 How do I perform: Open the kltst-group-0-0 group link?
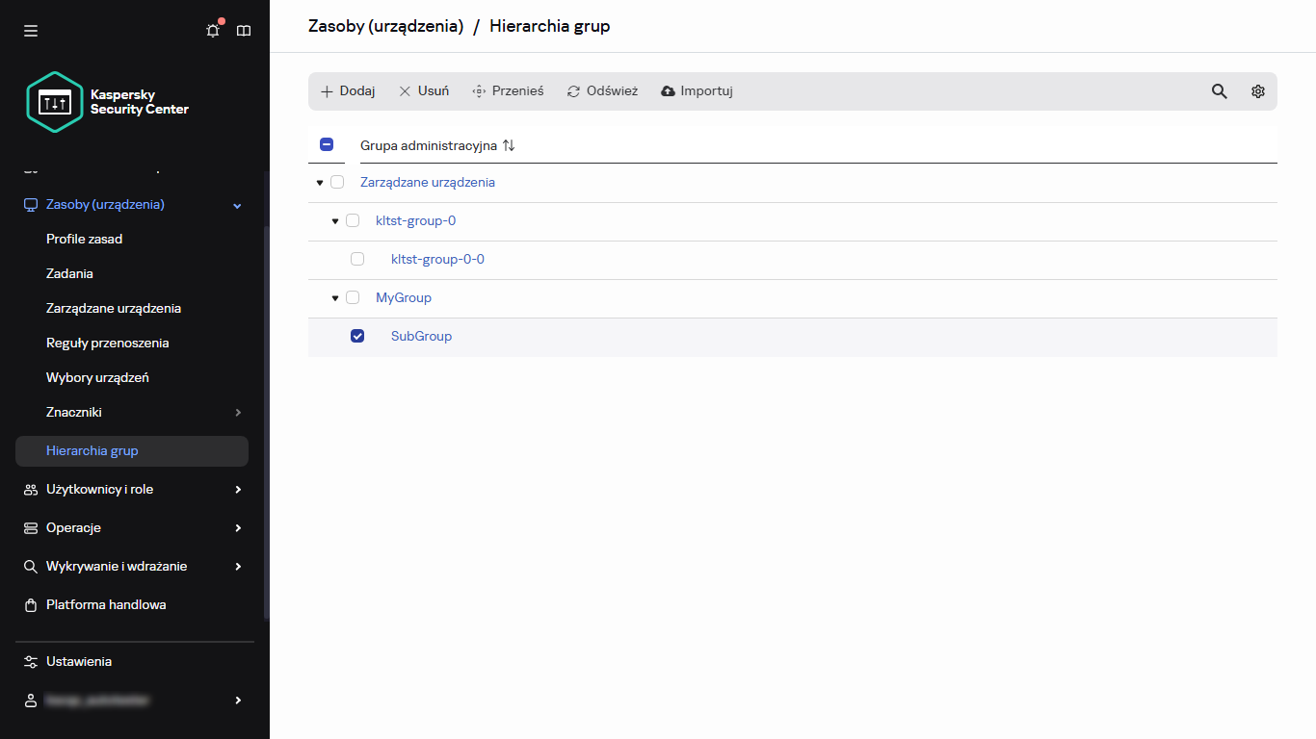point(437,259)
